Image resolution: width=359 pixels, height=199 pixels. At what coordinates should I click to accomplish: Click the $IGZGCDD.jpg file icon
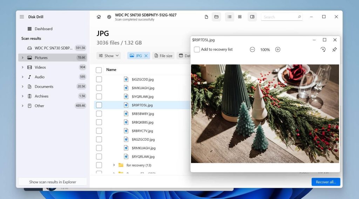click(x=126, y=79)
